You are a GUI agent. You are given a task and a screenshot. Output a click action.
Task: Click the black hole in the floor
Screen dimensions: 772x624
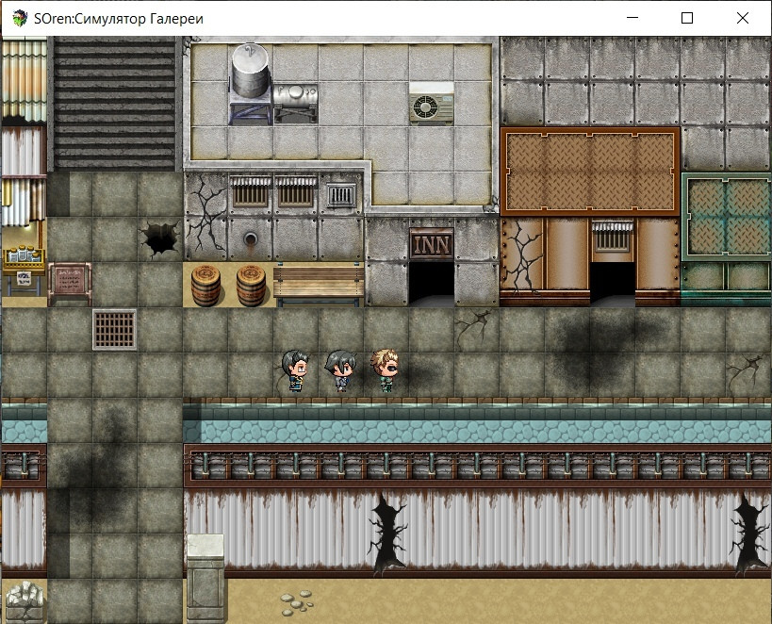pos(160,239)
